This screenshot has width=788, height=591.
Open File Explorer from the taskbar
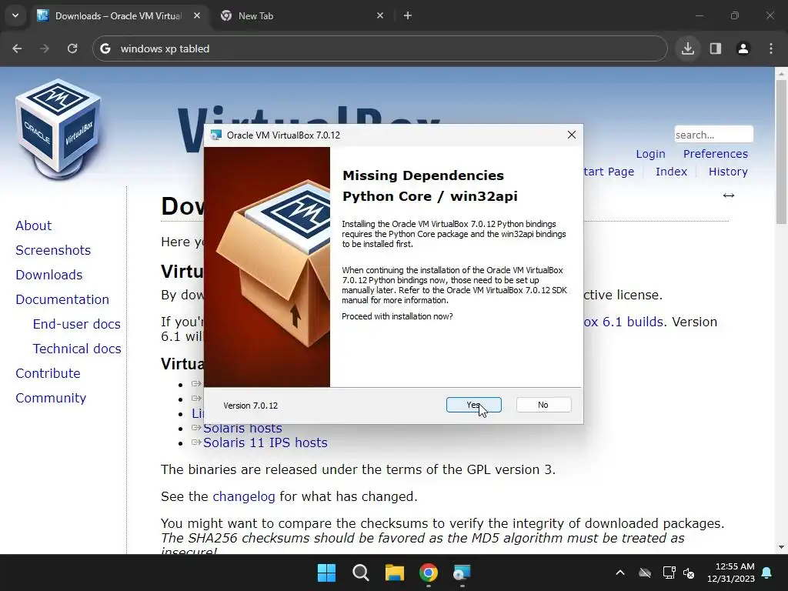click(x=395, y=573)
